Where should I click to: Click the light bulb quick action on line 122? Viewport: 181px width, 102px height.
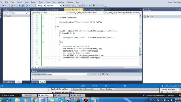pyautogui.click(x=40, y=58)
